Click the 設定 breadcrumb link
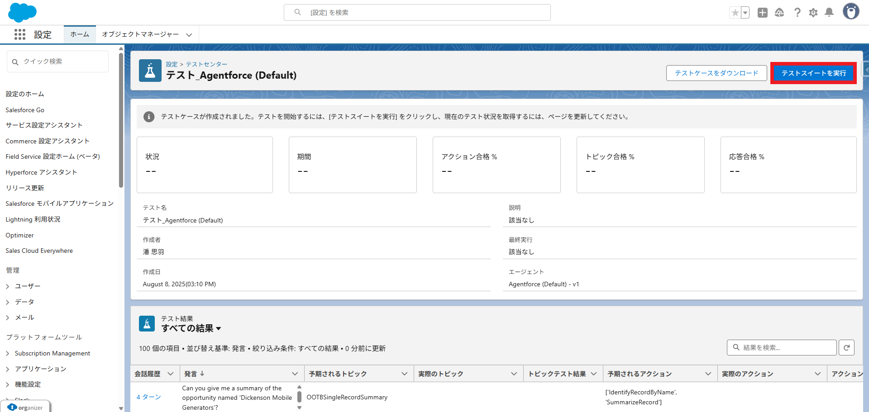Viewport: 869px width, 412px height. pos(172,64)
